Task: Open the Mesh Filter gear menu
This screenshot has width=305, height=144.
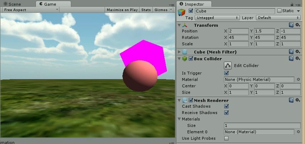Action: pos(298,52)
